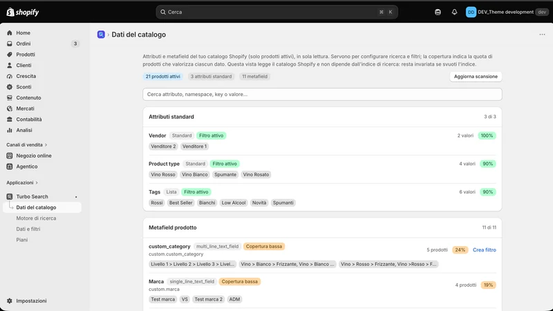The height and width of the screenshot is (311, 553).
Task: Click the Analisi bar chart icon
Action: coord(10,130)
